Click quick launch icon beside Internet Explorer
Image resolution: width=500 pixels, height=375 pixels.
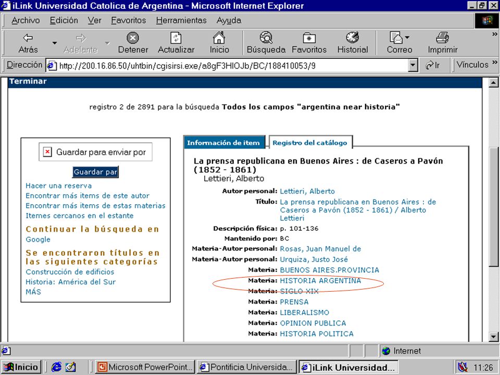pyautogui.click(x=70, y=367)
